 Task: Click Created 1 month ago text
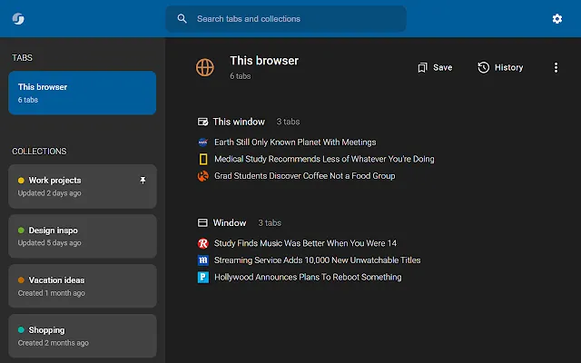click(x=52, y=293)
